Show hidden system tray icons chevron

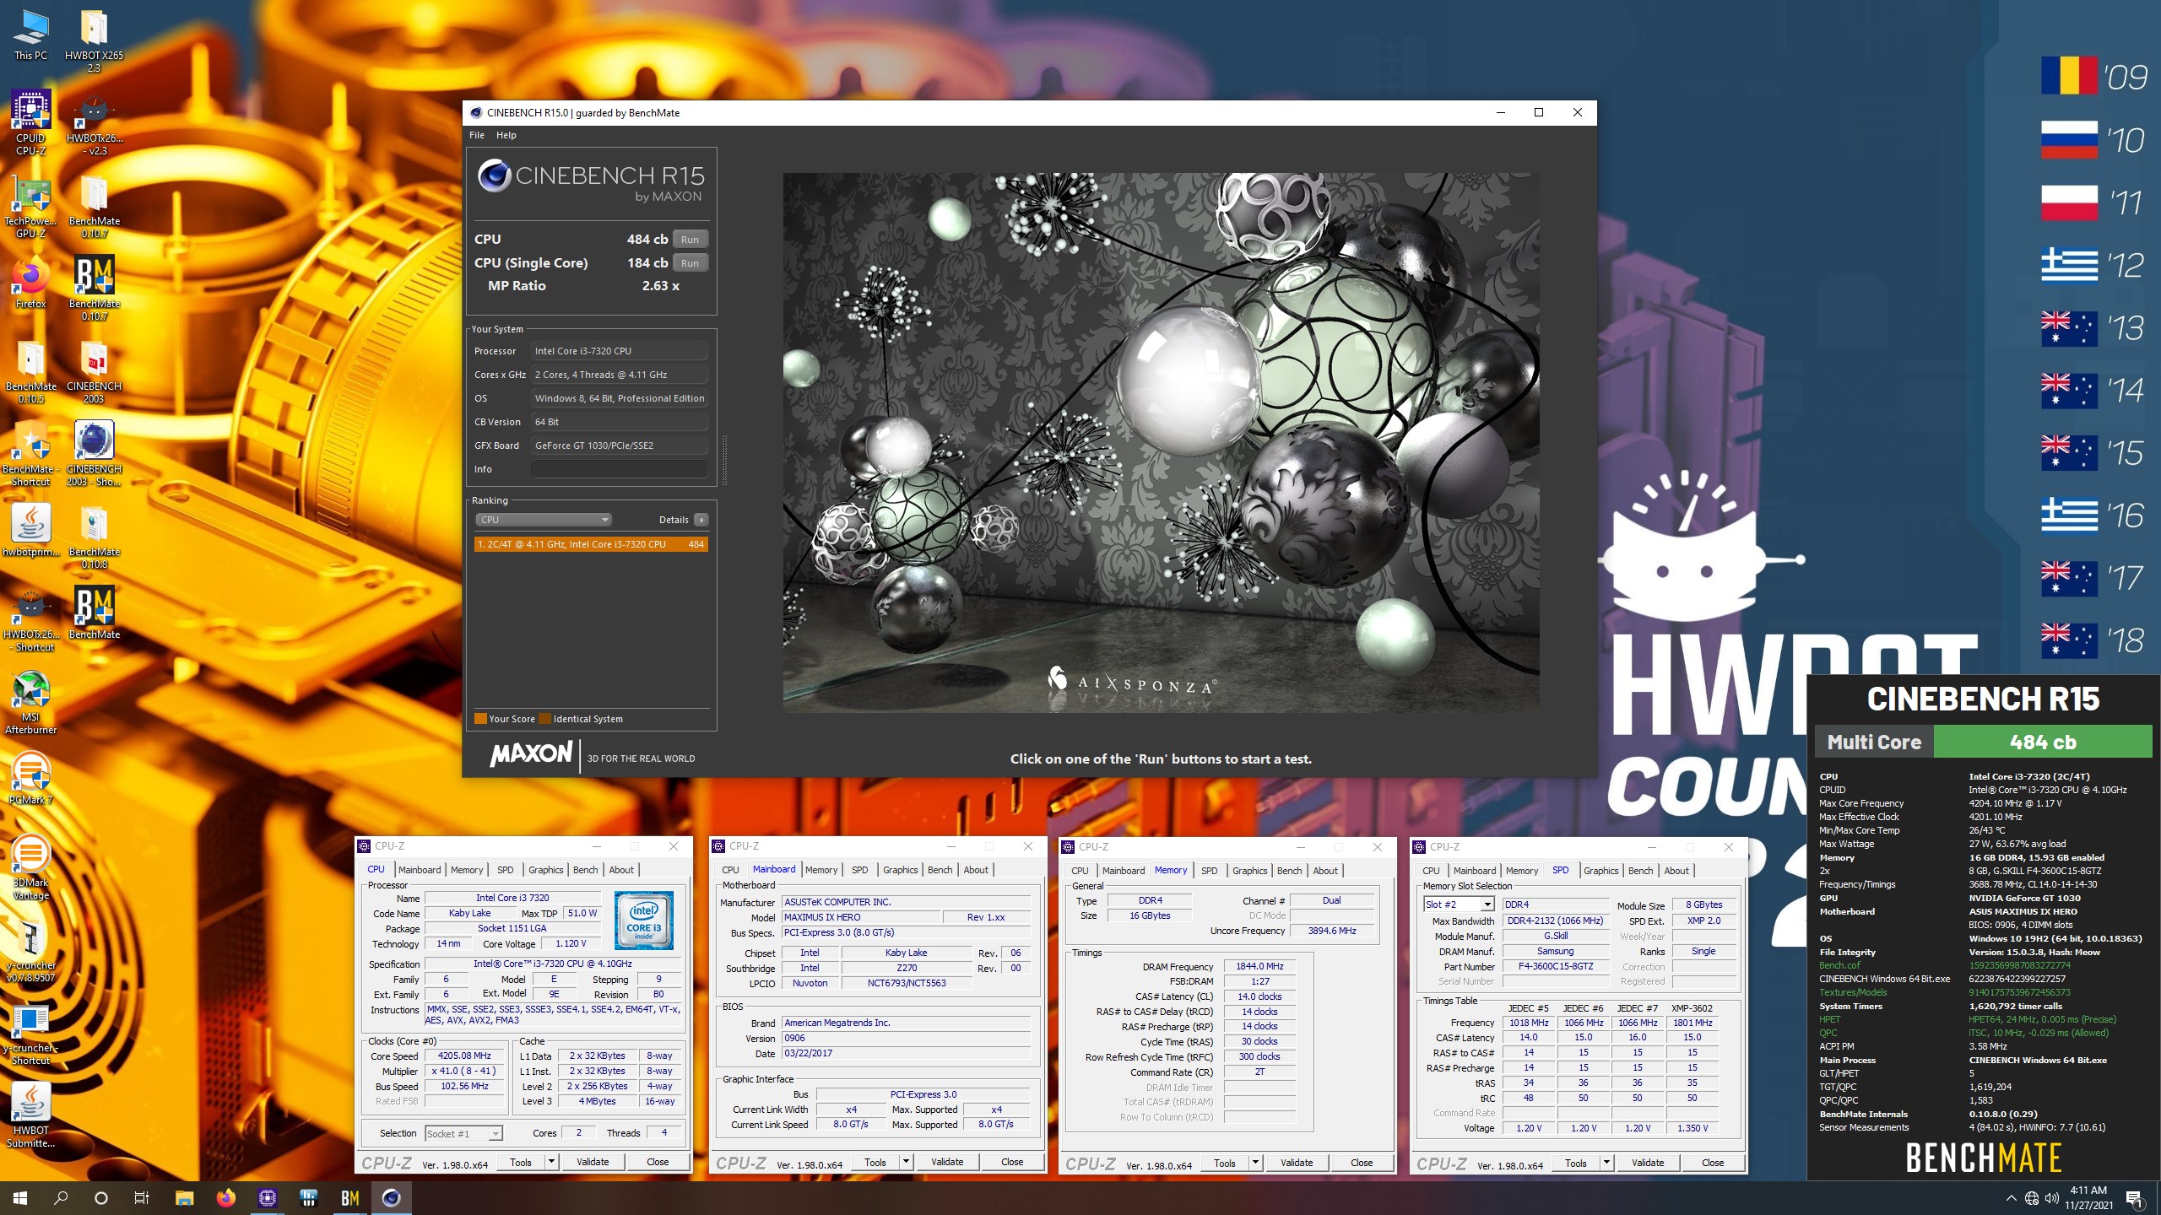point(2012,1198)
